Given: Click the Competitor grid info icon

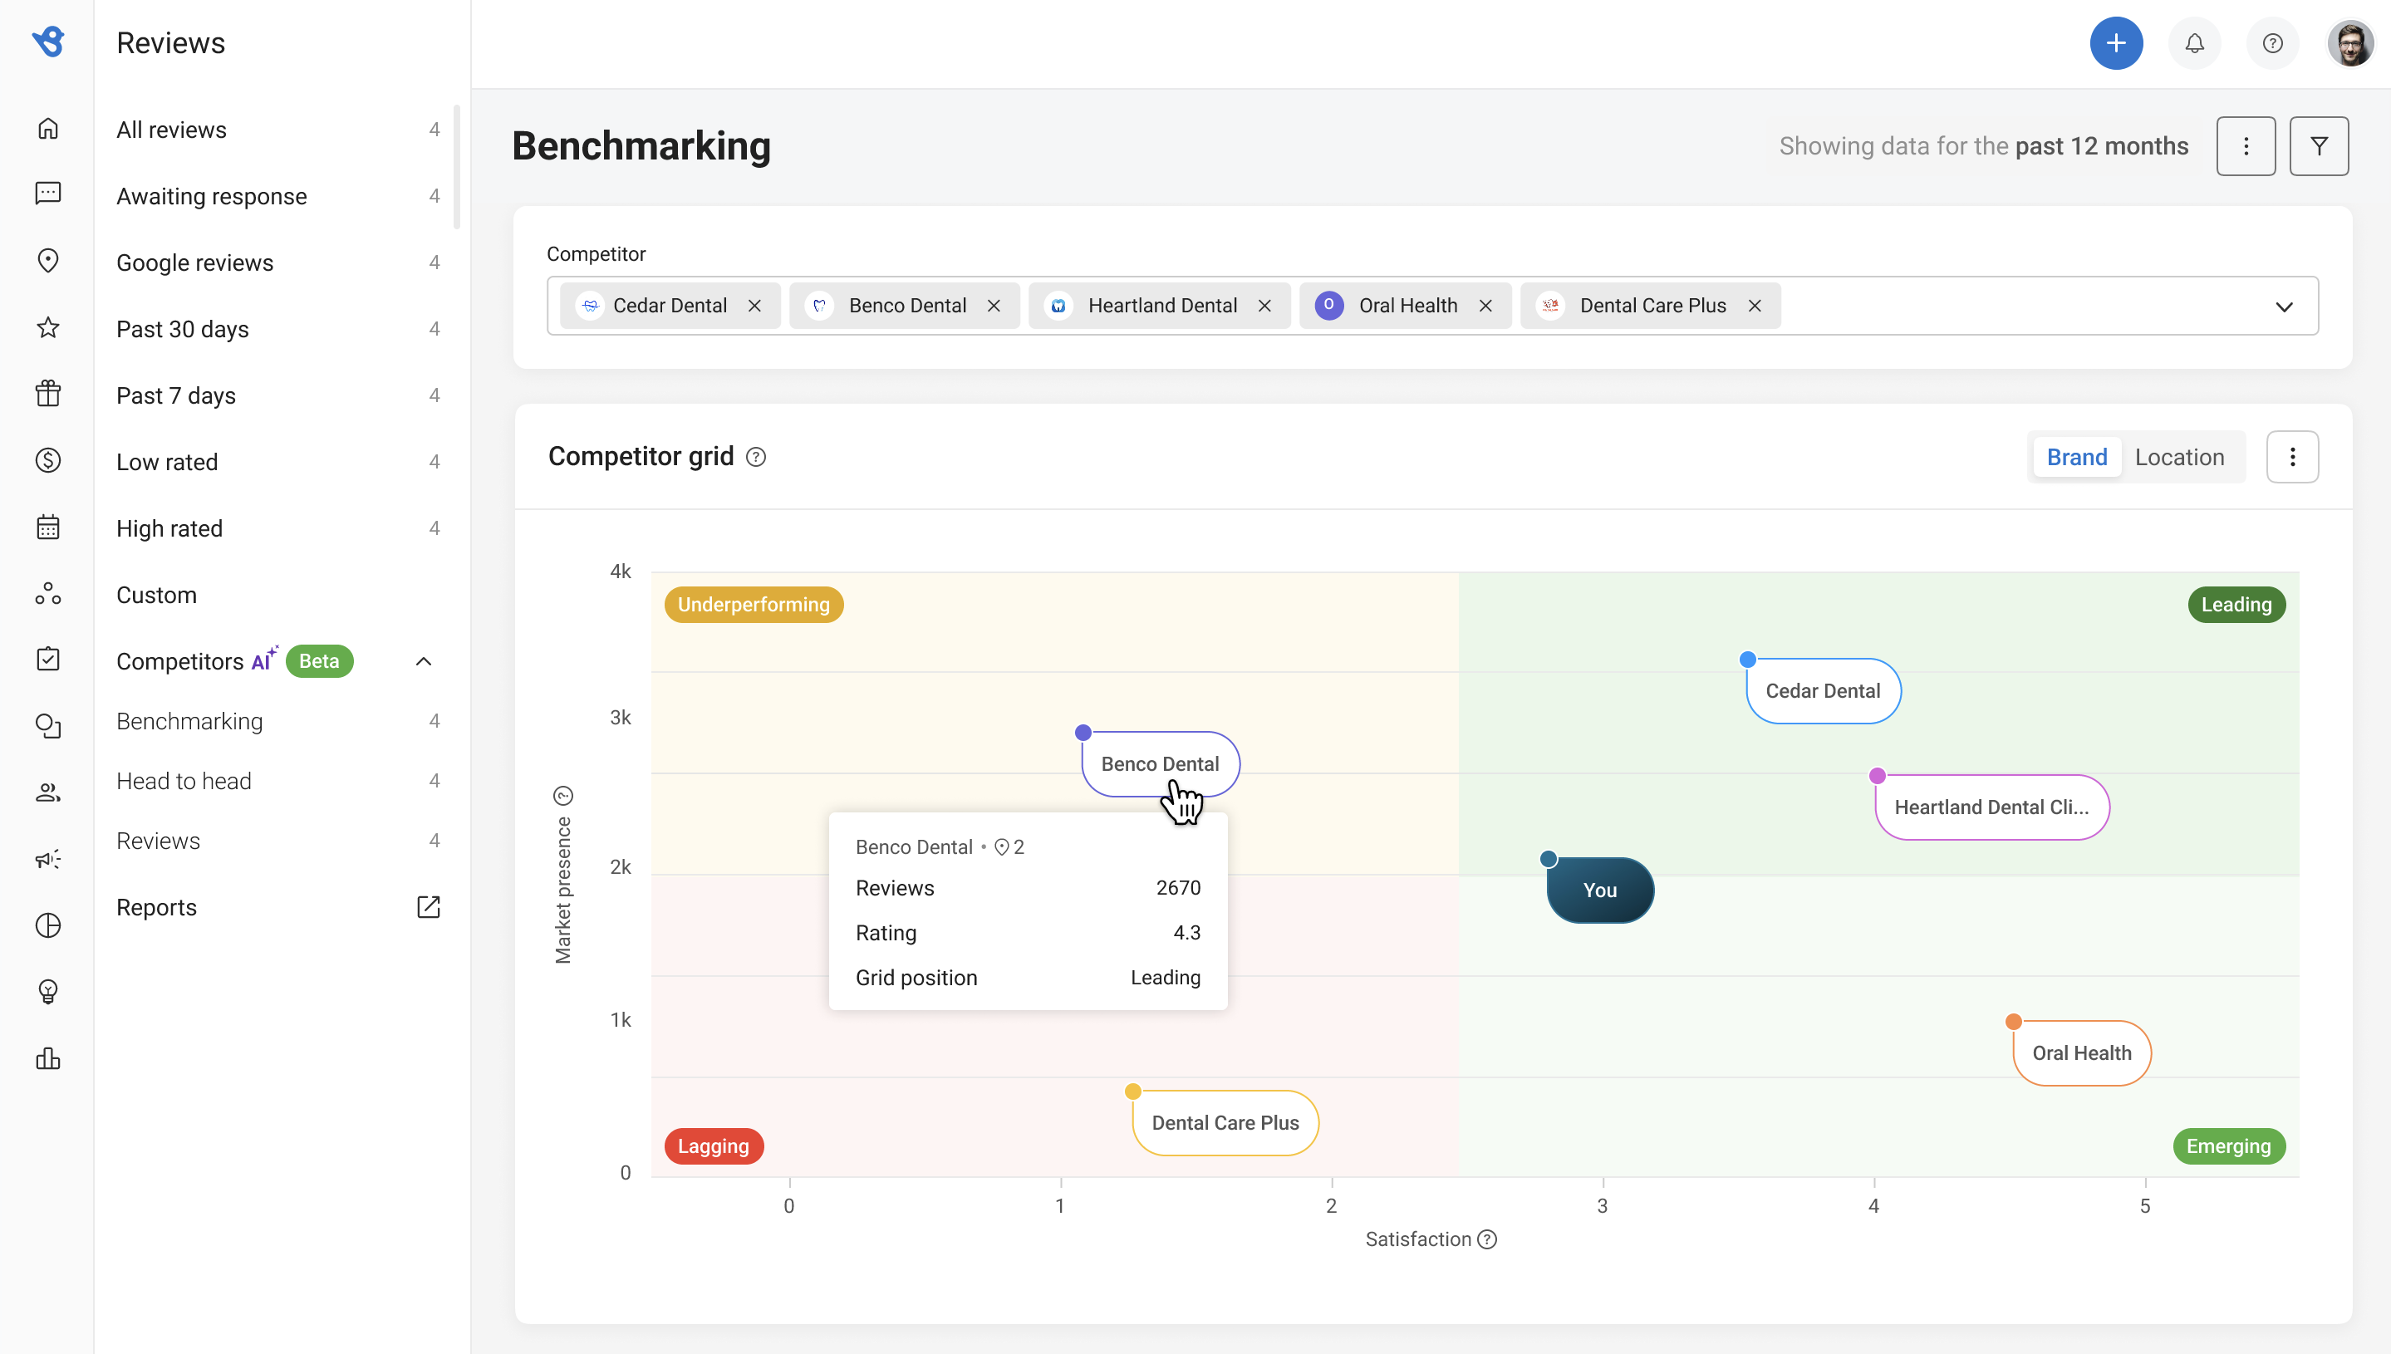Looking at the screenshot, I should (756, 457).
